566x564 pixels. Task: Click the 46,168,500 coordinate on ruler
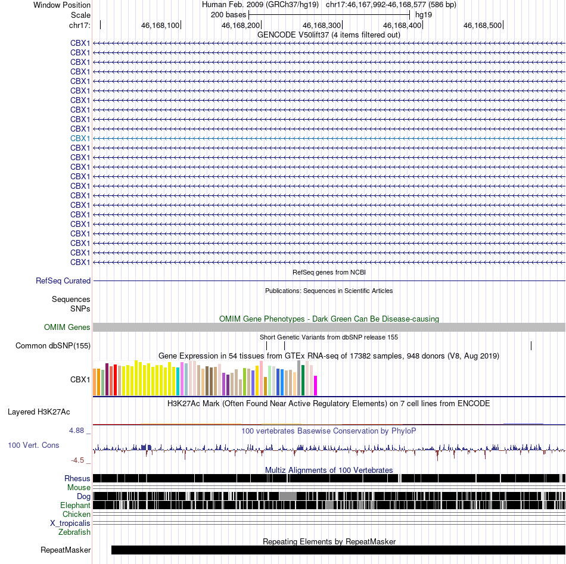pos(482,25)
